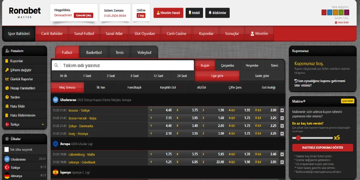Click the icon beside Hata Bildirimlerim
The width and height of the screenshot is (360, 180).
[x=6, y=115]
